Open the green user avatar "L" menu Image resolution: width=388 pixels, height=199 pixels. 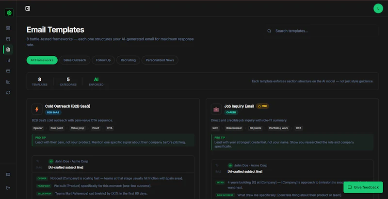(x=378, y=8)
